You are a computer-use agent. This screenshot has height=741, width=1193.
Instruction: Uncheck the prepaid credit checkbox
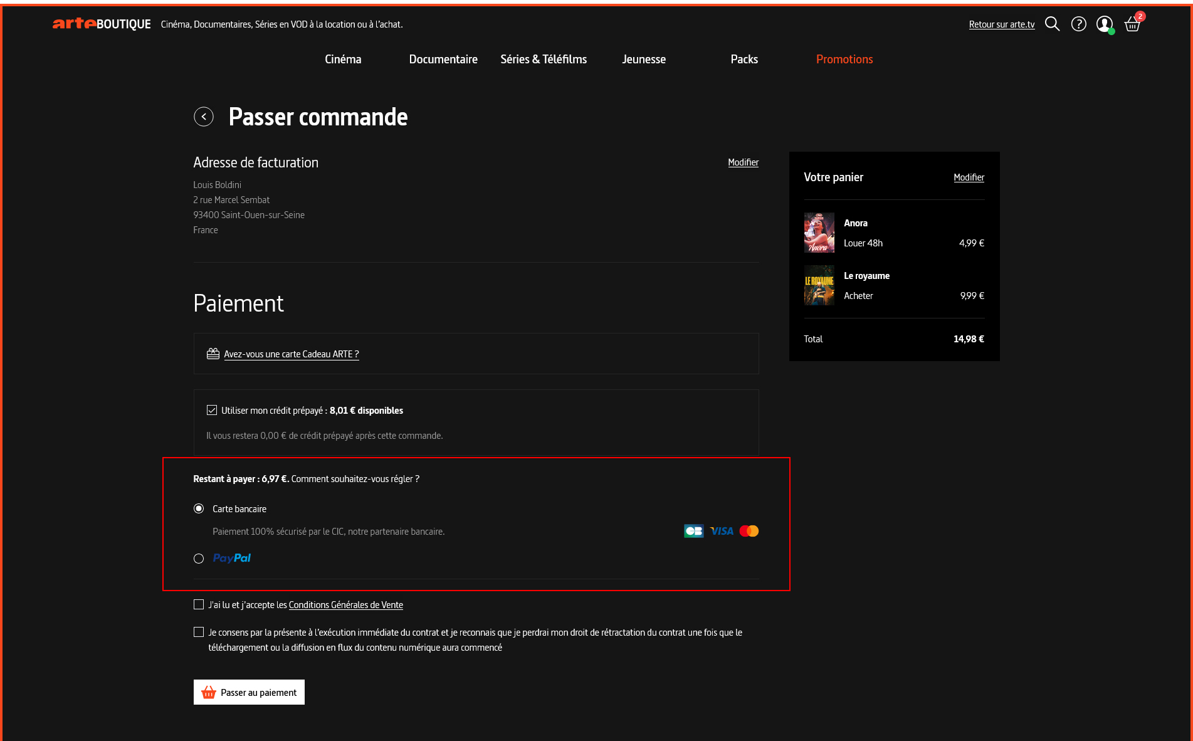pos(212,410)
